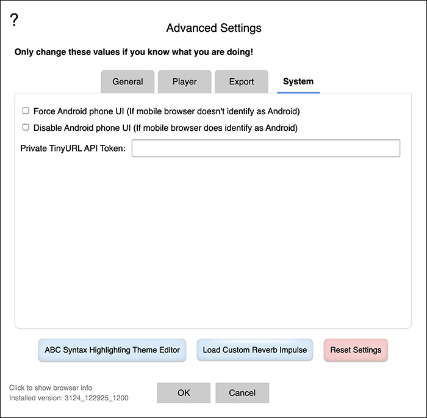The height and width of the screenshot is (418, 427).
Task: Click the red Reset Settings button
Action: (x=356, y=350)
